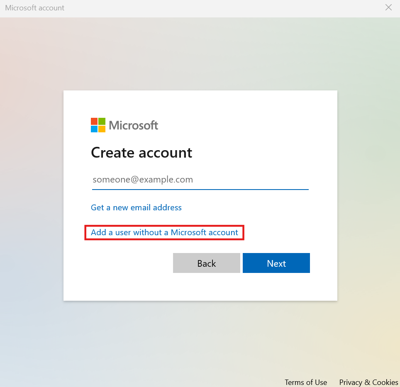Open 'Get a new email address' link
Viewport: 400px width, 387px height.
coord(136,207)
